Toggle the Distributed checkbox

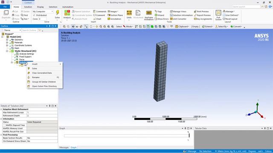34,15
